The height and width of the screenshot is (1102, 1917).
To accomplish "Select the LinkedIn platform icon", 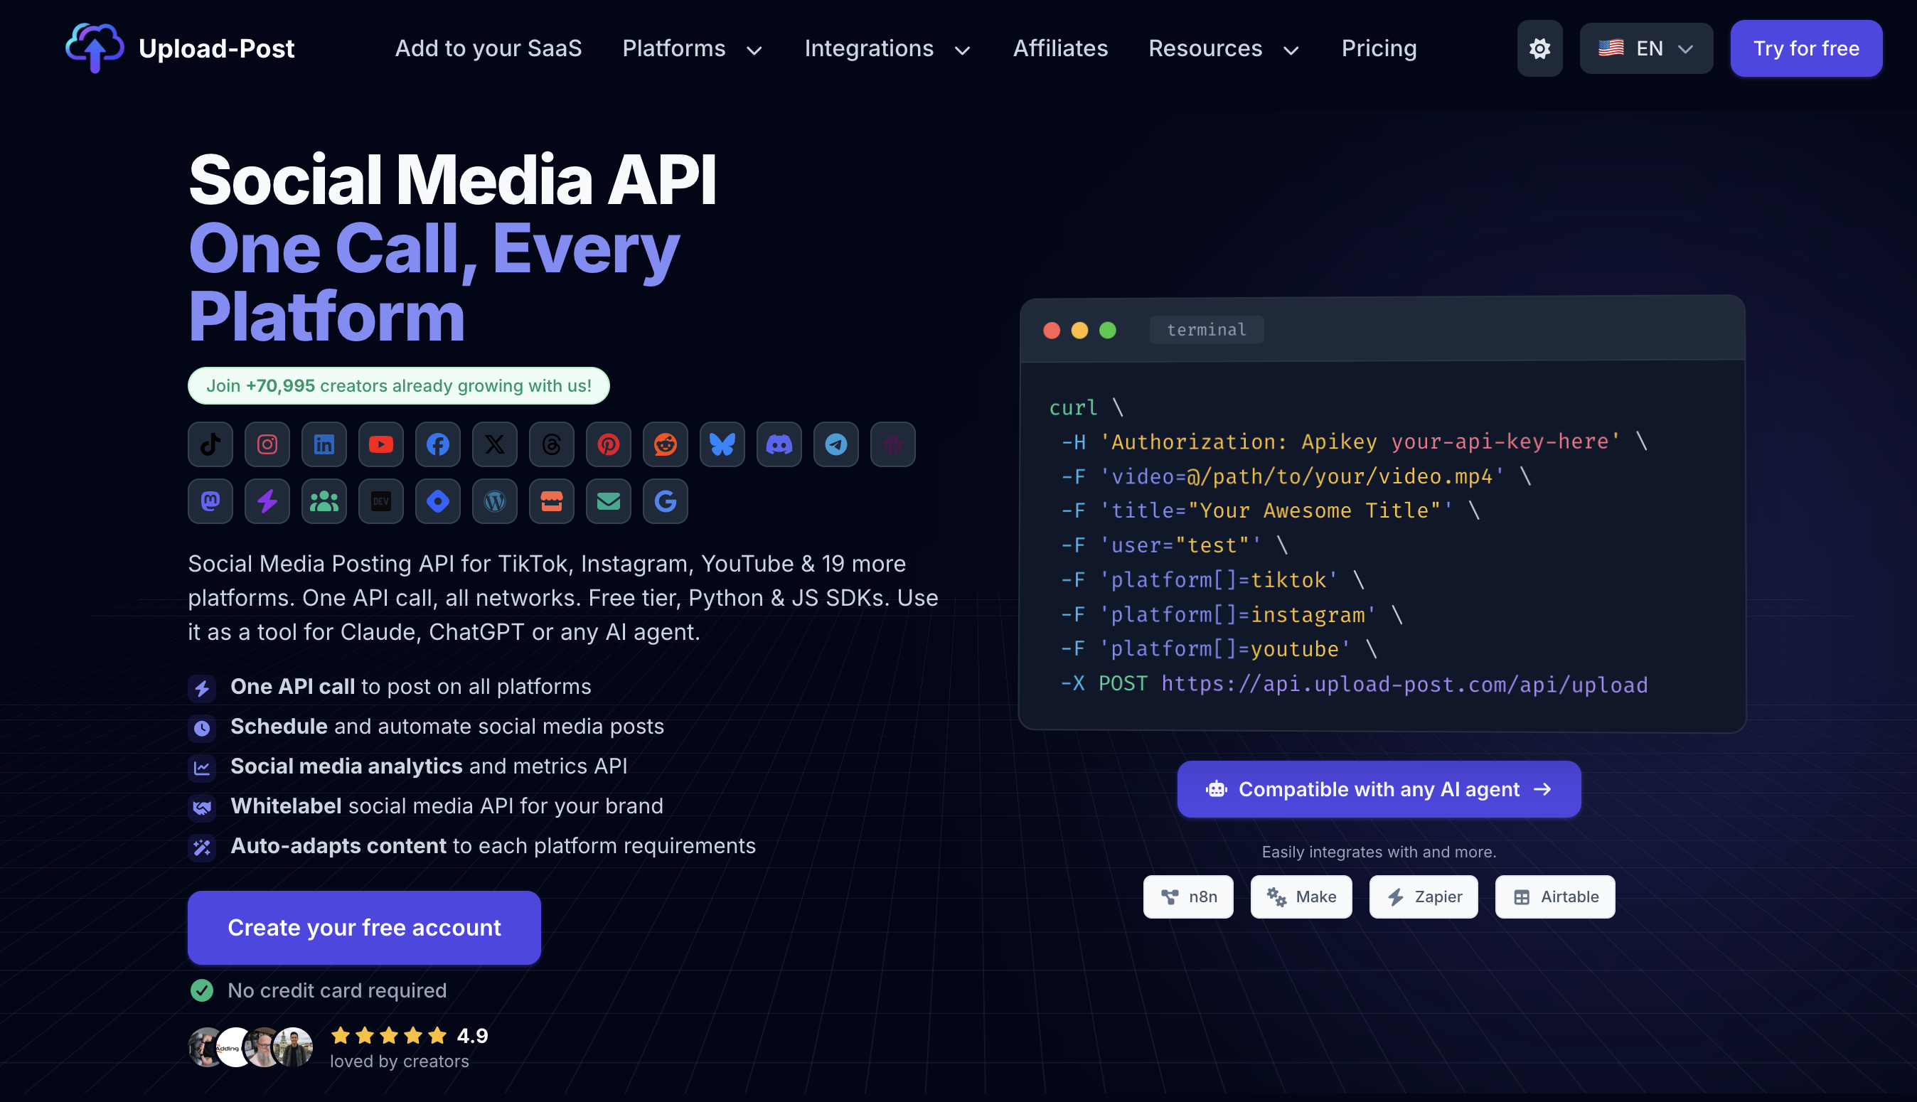I will [324, 444].
